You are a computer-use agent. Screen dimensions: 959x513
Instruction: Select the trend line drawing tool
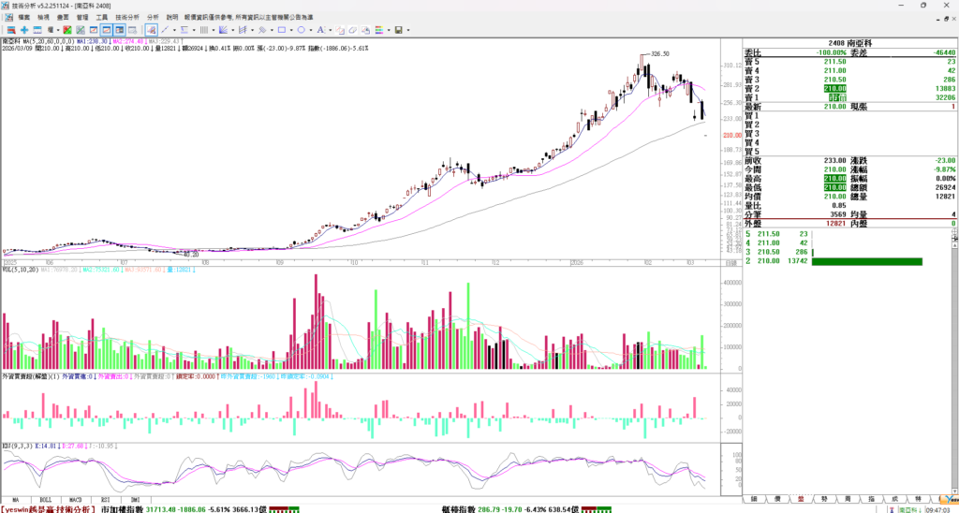coord(165,30)
